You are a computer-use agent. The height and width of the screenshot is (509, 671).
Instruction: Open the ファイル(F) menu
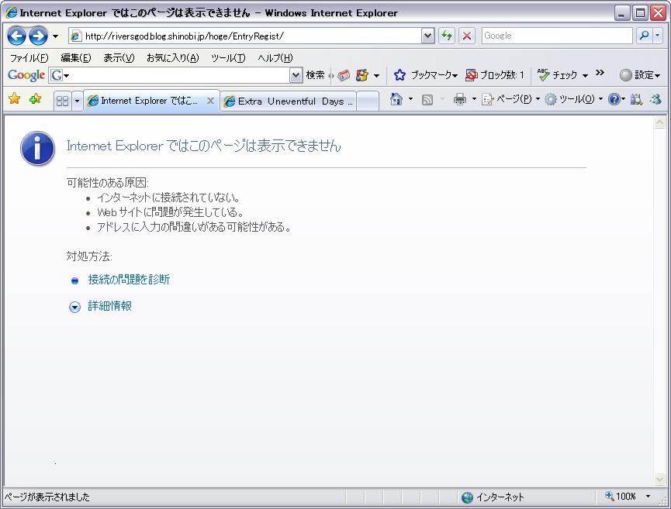click(29, 57)
